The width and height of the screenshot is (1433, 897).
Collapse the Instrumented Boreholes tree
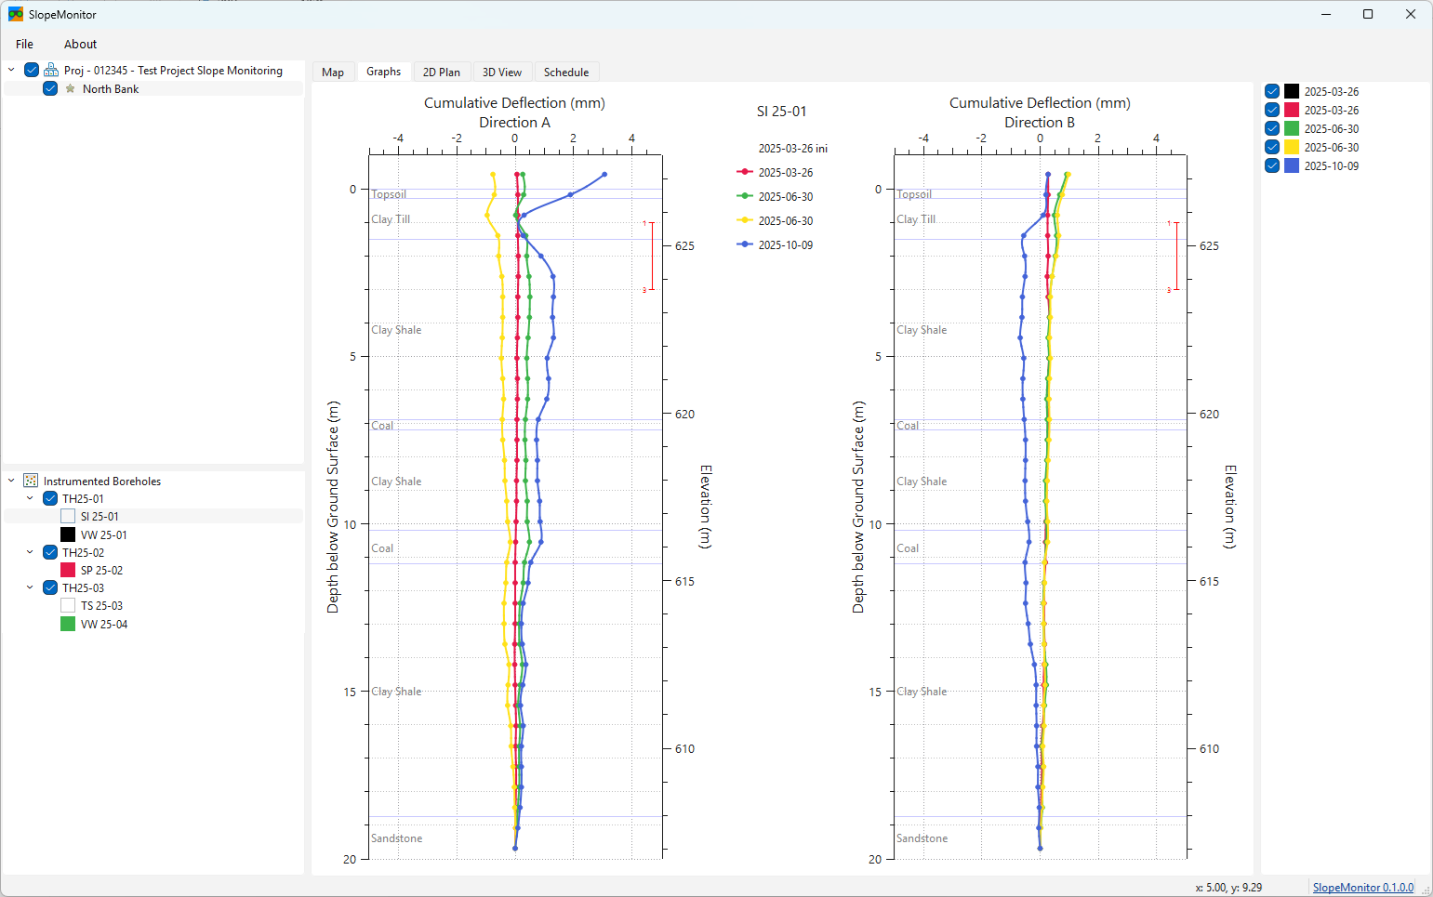pyautogui.click(x=11, y=481)
